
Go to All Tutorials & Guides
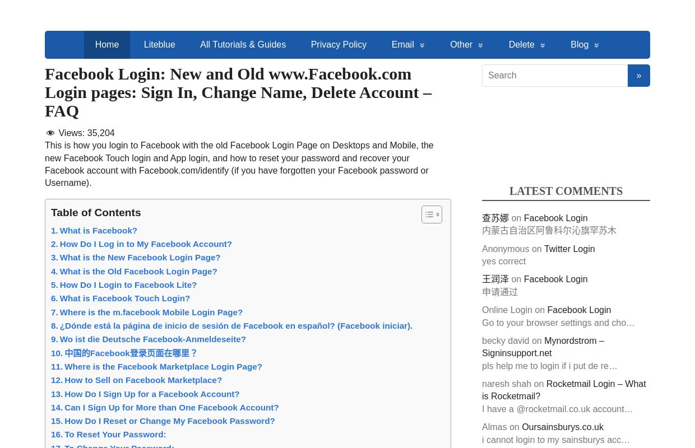pos(243,45)
